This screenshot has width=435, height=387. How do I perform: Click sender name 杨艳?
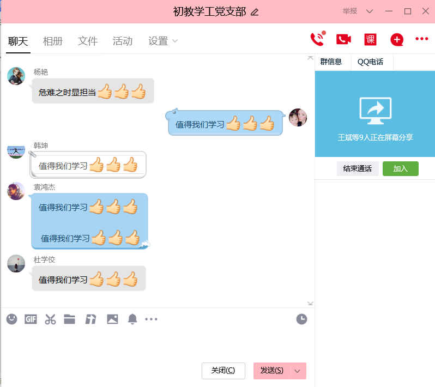(41, 72)
